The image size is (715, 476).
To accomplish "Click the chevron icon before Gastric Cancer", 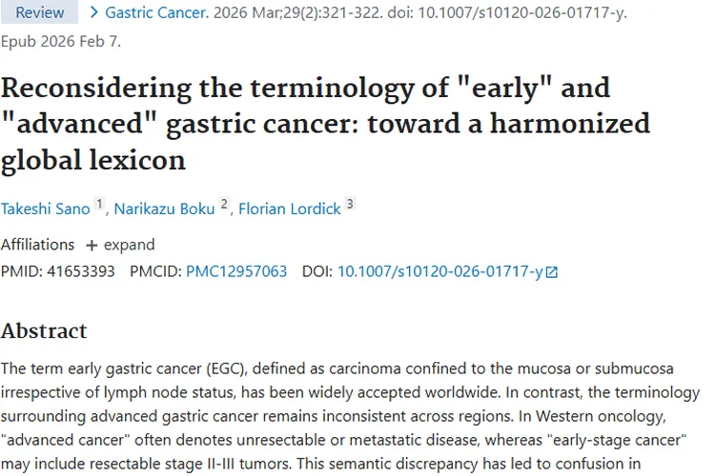I will pyautogui.click(x=93, y=12).
